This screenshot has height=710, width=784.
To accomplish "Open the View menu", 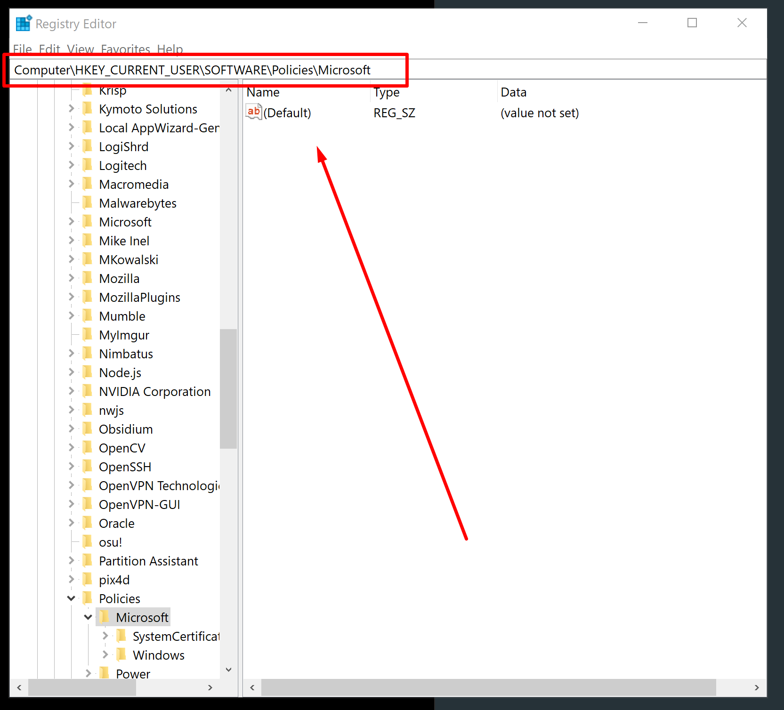I will pyautogui.click(x=81, y=49).
